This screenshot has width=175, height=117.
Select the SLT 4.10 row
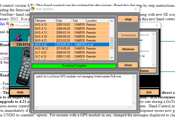coord(72,57)
